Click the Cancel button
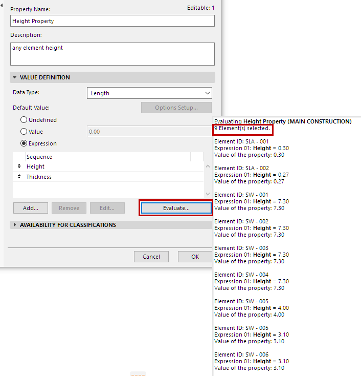Screen dimensions: 361x376 pyautogui.click(x=151, y=257)
